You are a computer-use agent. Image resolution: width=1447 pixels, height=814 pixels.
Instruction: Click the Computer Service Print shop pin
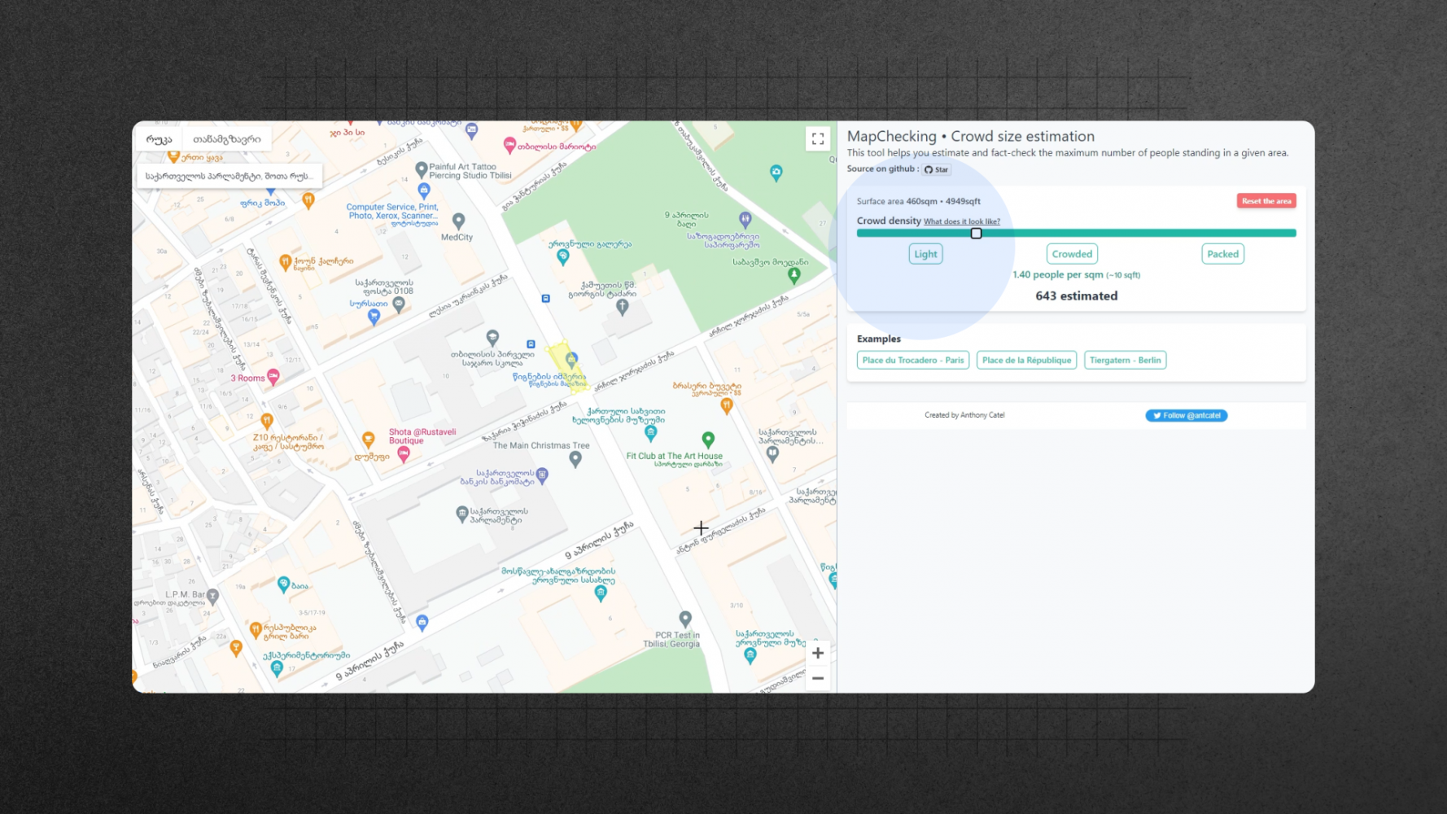(423, 190)
